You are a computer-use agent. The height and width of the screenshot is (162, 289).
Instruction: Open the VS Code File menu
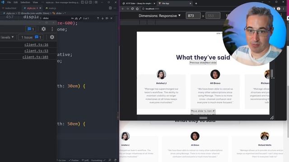pyautogui.click(x=9, y=2)
